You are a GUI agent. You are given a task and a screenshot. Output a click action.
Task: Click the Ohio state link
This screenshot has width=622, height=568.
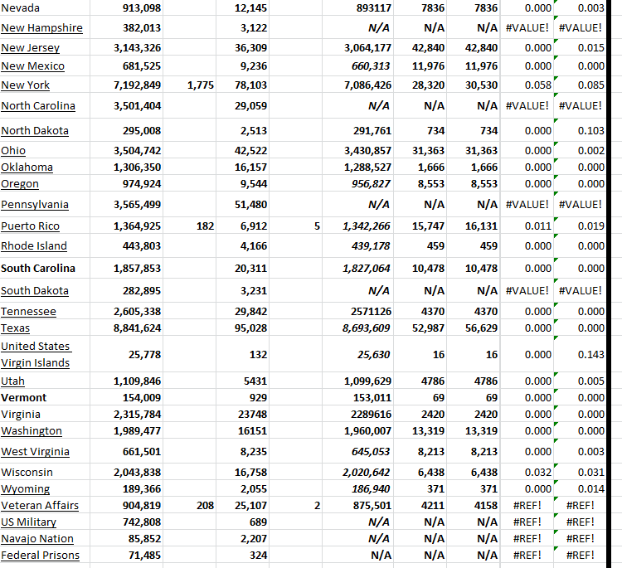click(13, 150)
